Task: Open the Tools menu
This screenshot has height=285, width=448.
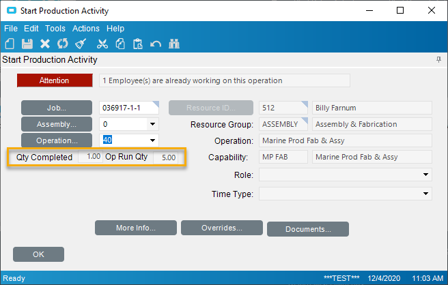Action: (55, 29)
